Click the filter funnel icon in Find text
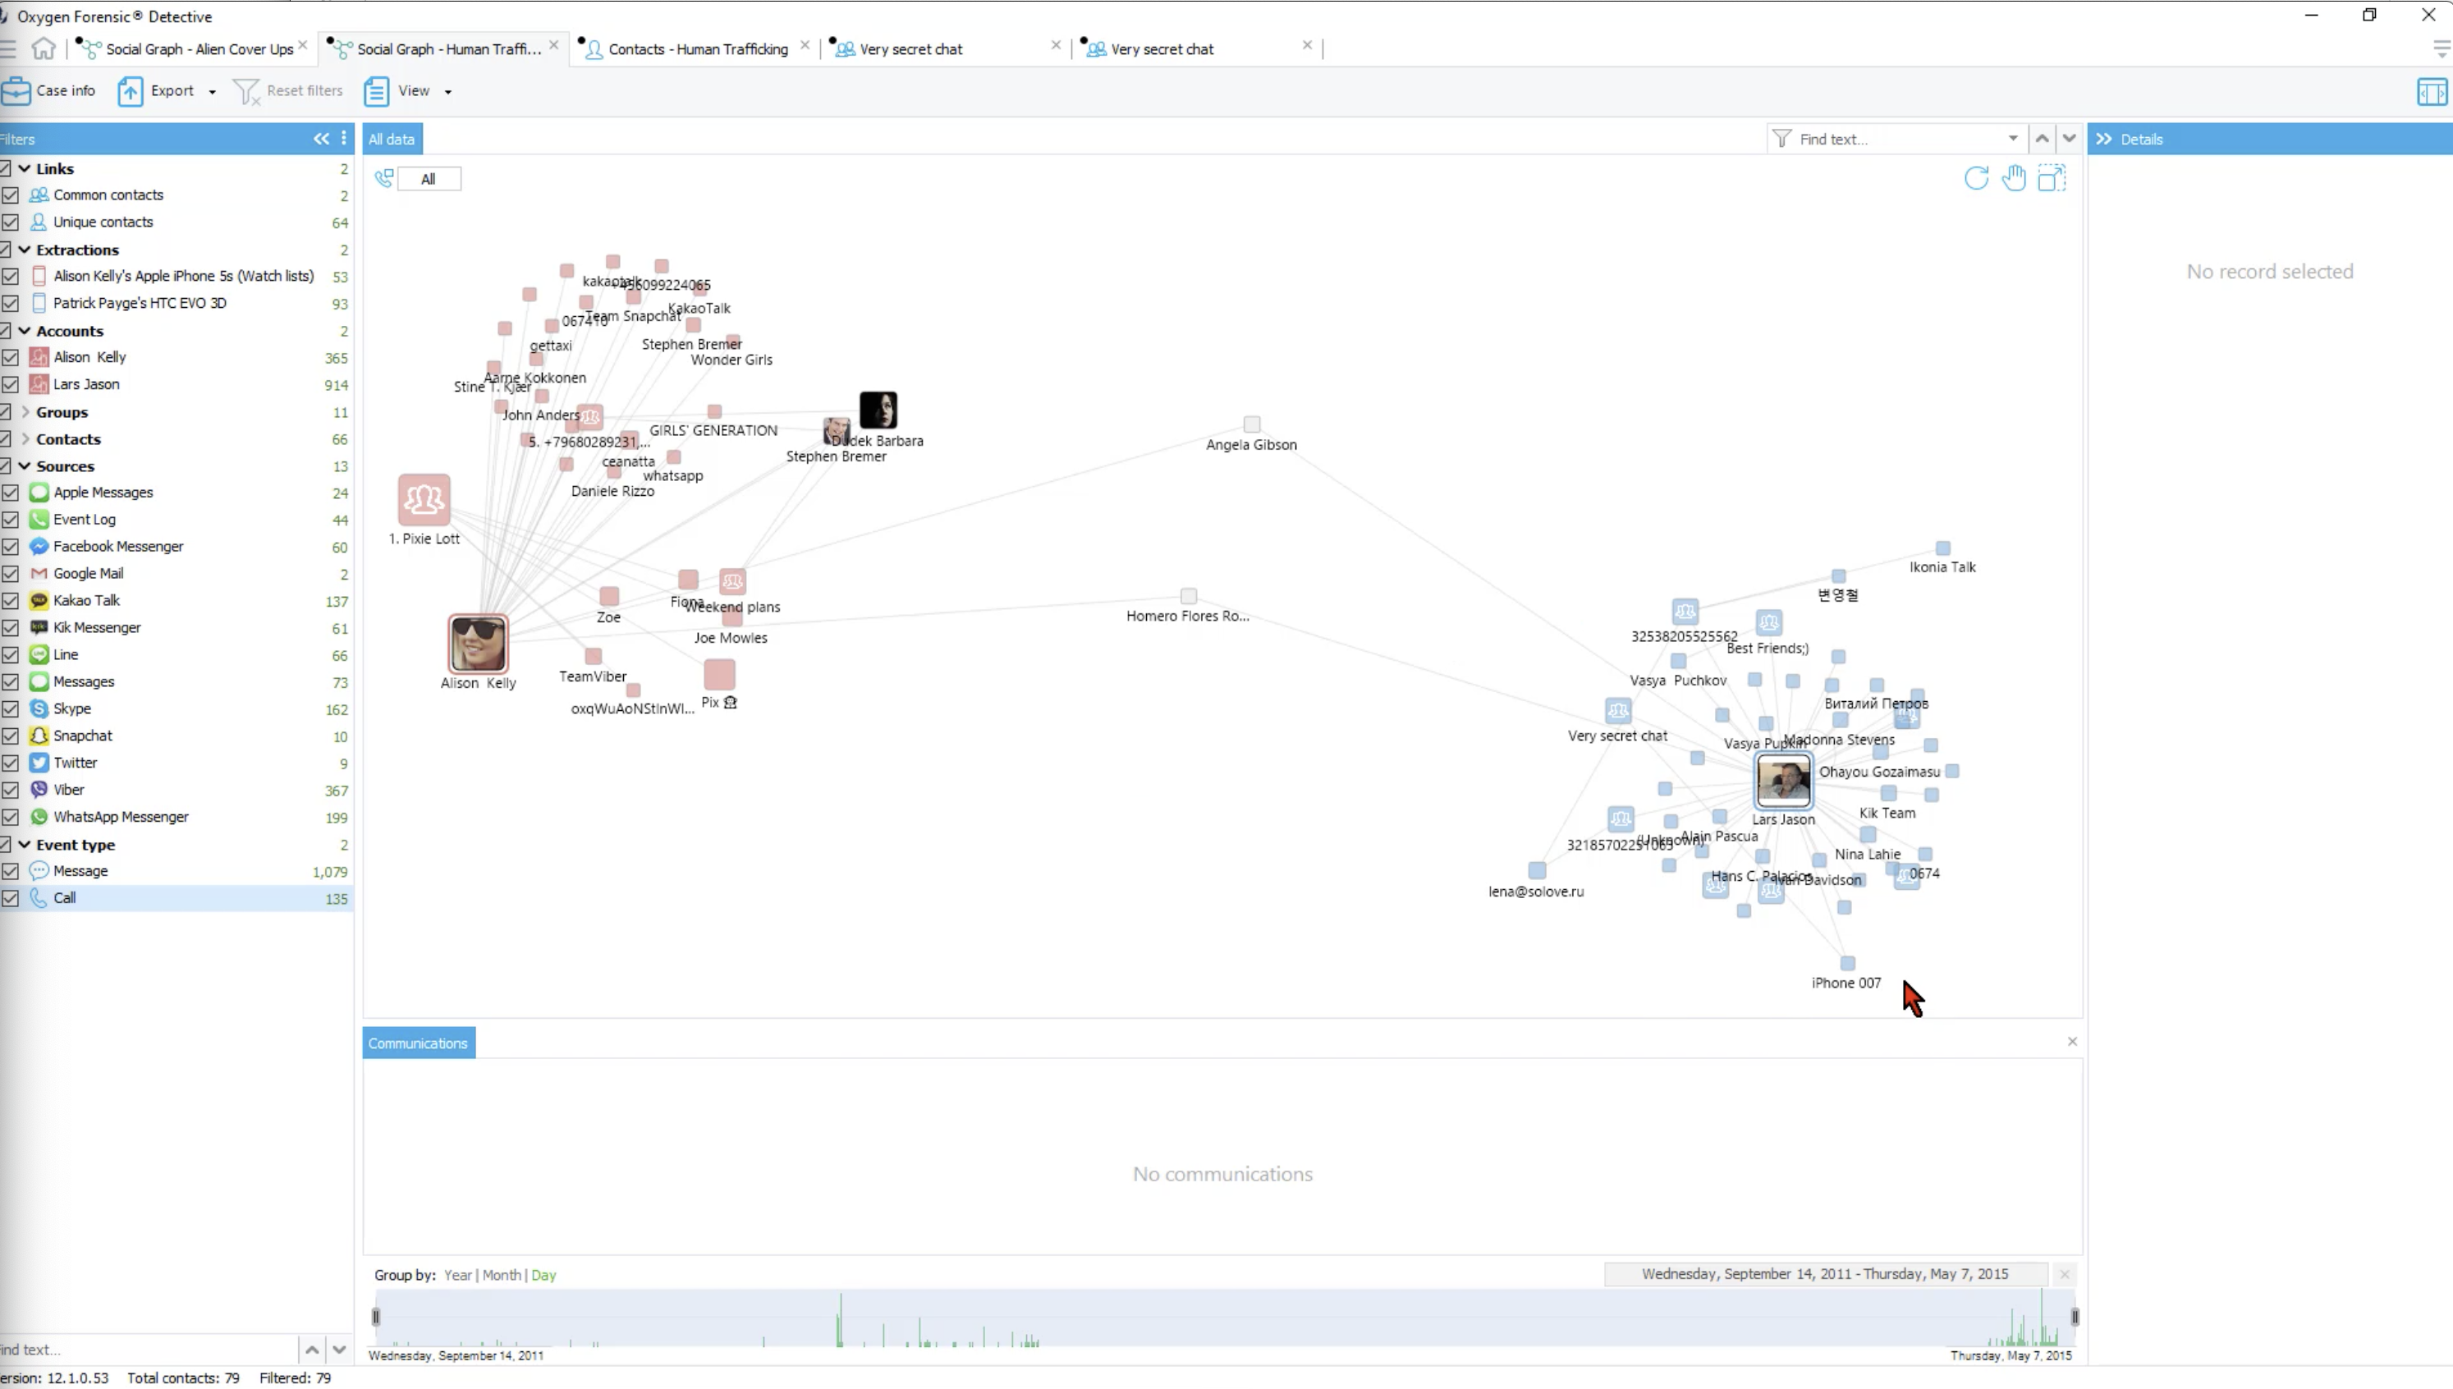 1781,139
